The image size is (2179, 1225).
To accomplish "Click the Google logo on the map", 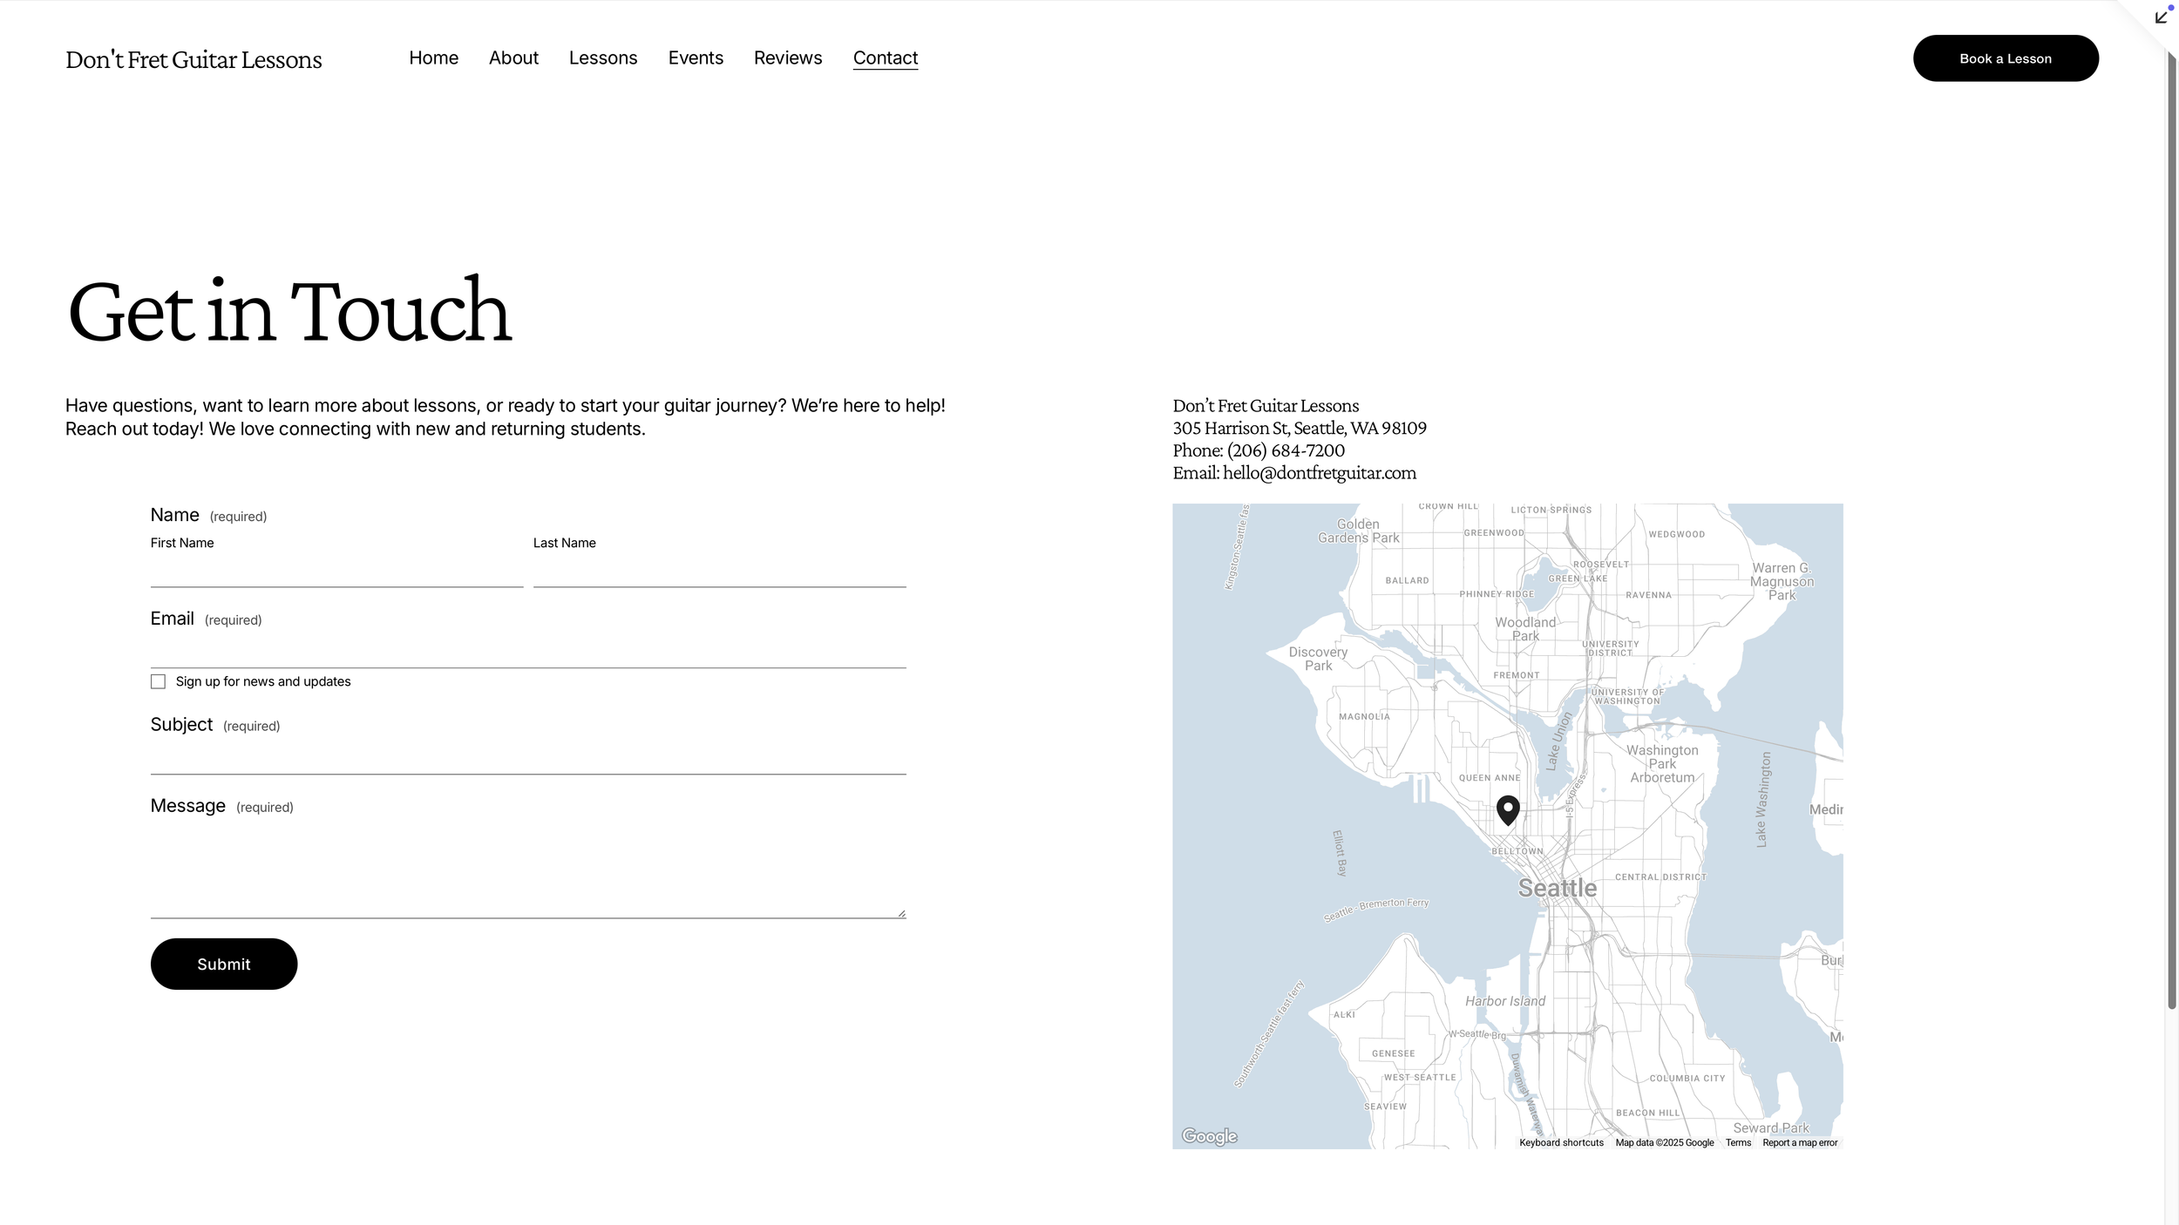I will click(x=1209, y=1136).
